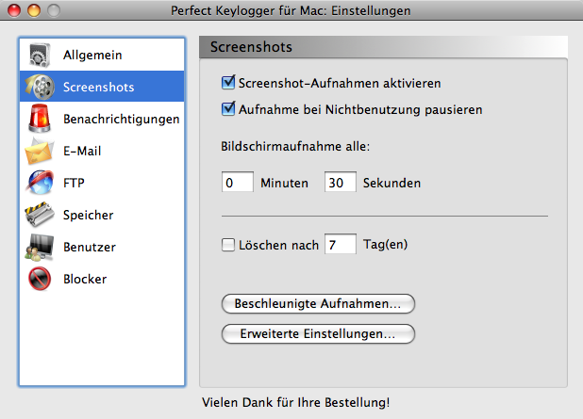Open E-Mail settings
Image resolution: width=583 pixels, height=419 pixels.
(102, 151)
